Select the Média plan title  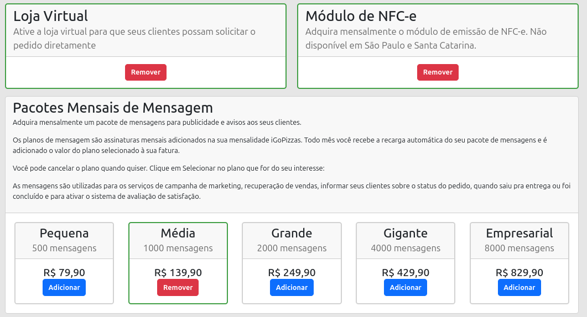click(x=178, y=233)
